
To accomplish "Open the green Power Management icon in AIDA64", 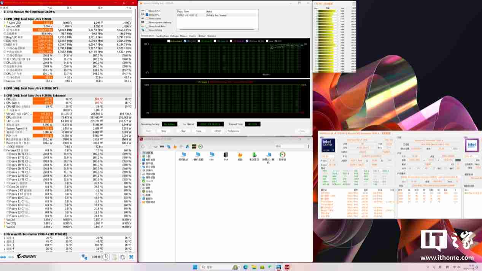I will 255,154.
